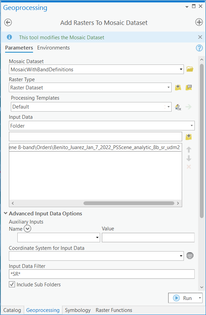Uncheck Include Sub Folders checkbox
The image size is (206, 315).
[x=12, y=284]
